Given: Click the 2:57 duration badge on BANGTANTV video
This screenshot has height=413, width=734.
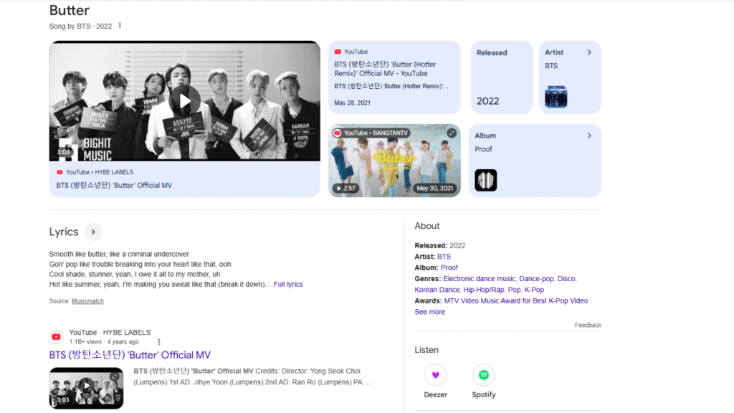Looking at the screenshot, I should pyautogui.click(x=345, y=189).
